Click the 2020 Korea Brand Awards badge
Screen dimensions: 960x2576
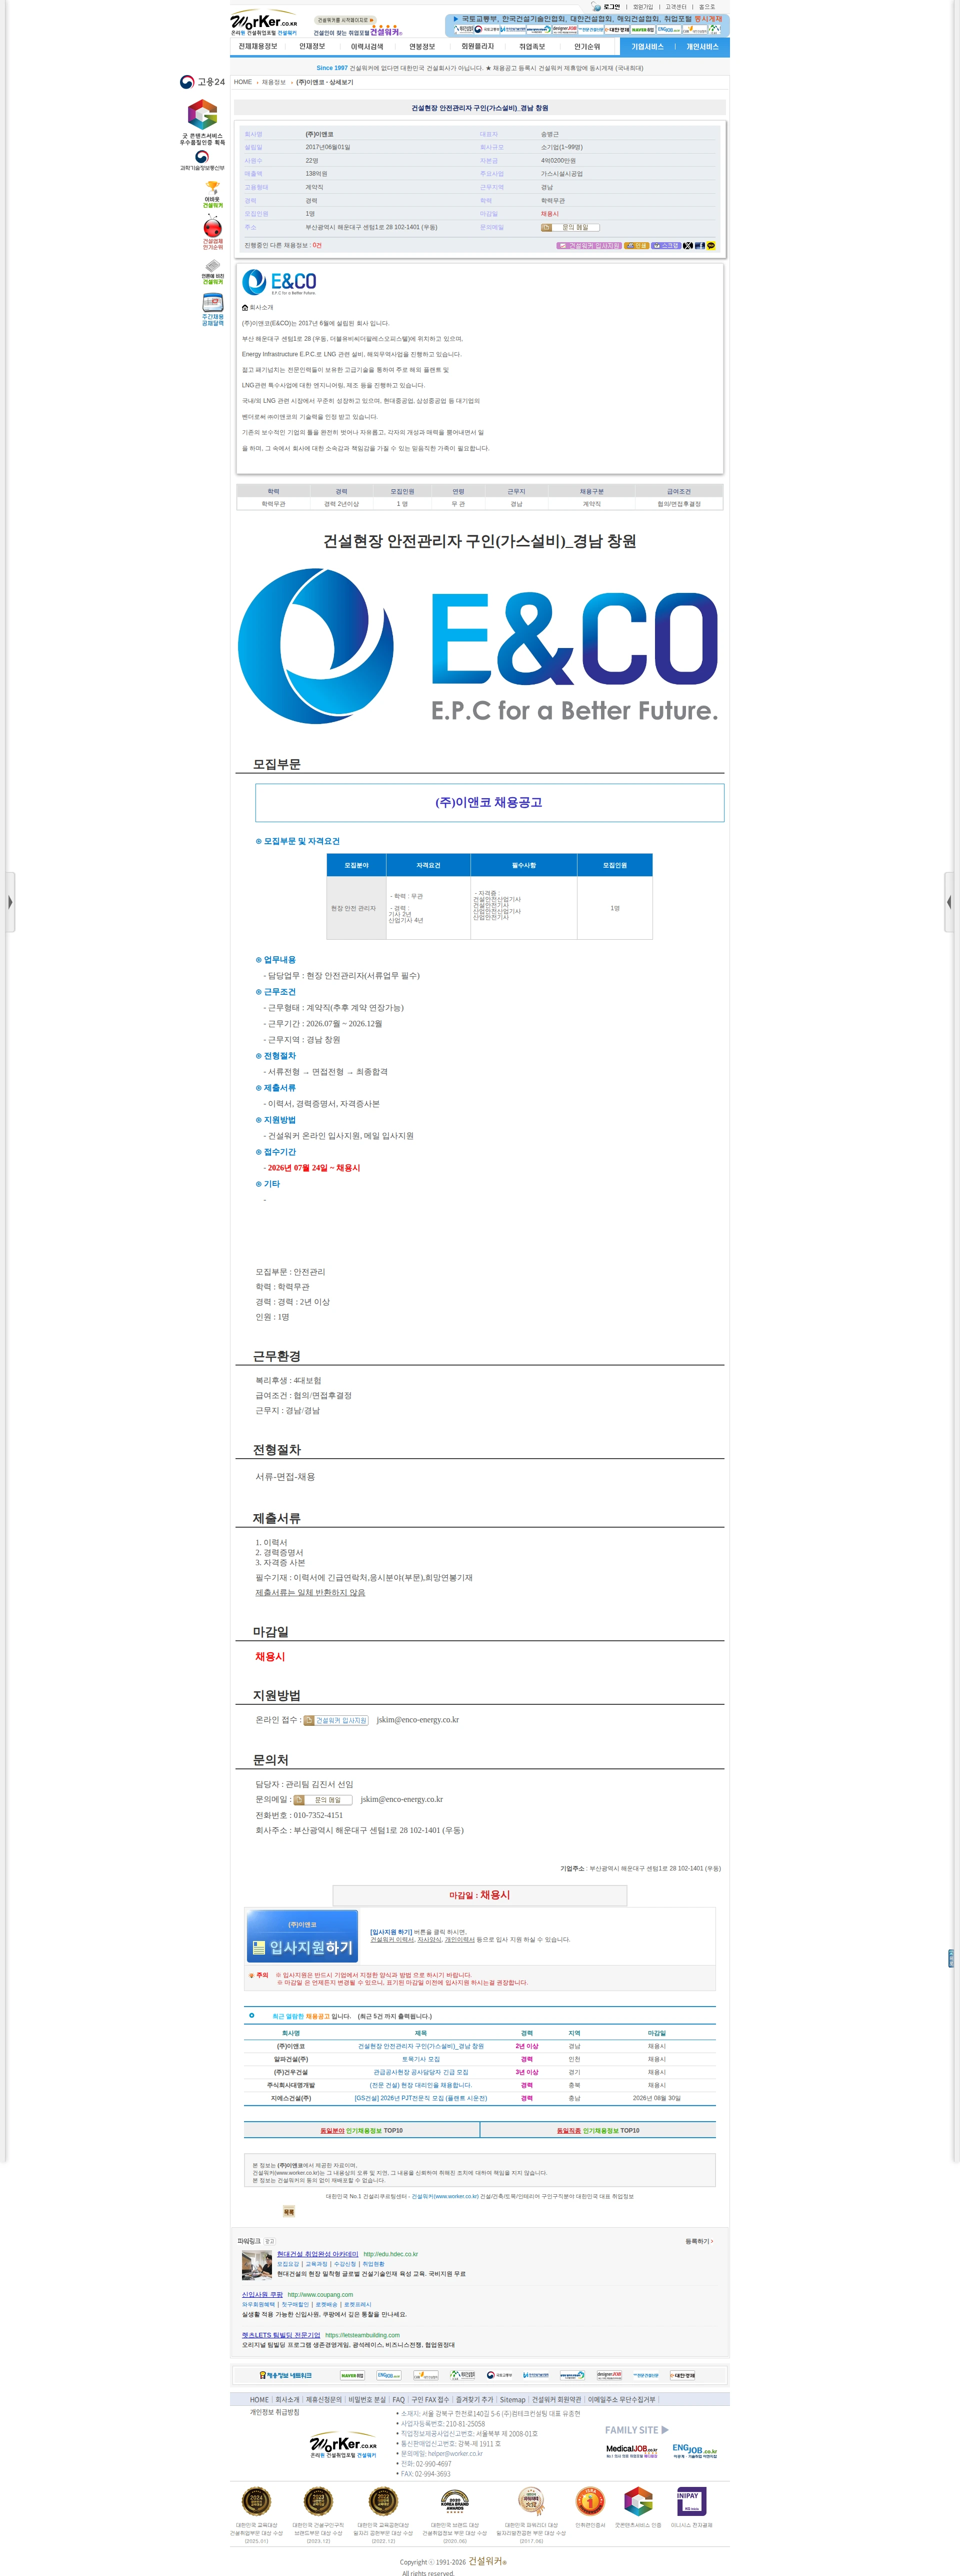coord(454,2501)
